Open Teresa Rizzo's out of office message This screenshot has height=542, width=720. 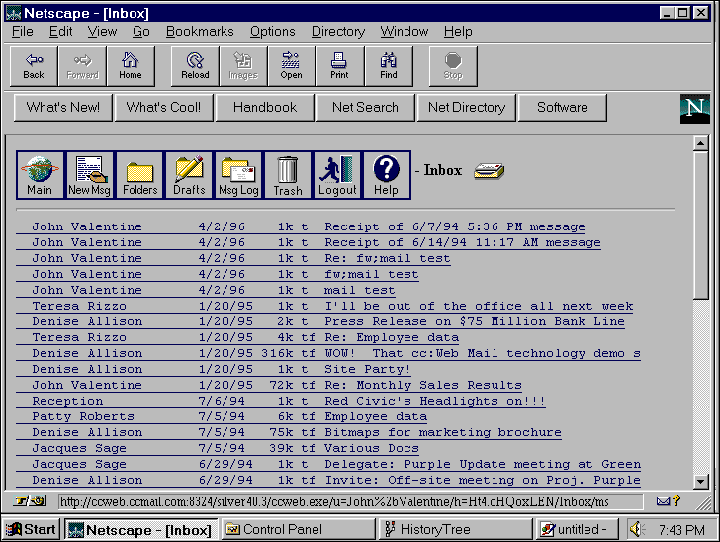(324, 306)
